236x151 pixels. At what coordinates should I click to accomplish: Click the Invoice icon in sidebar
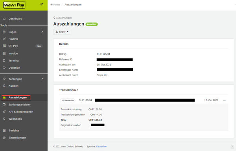(x=4, y=53)
